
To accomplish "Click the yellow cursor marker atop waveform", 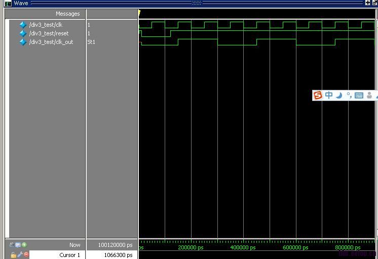I will pos(139,12).
